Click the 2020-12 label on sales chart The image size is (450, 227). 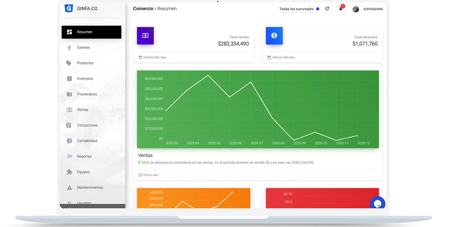(x=364, y=143)
